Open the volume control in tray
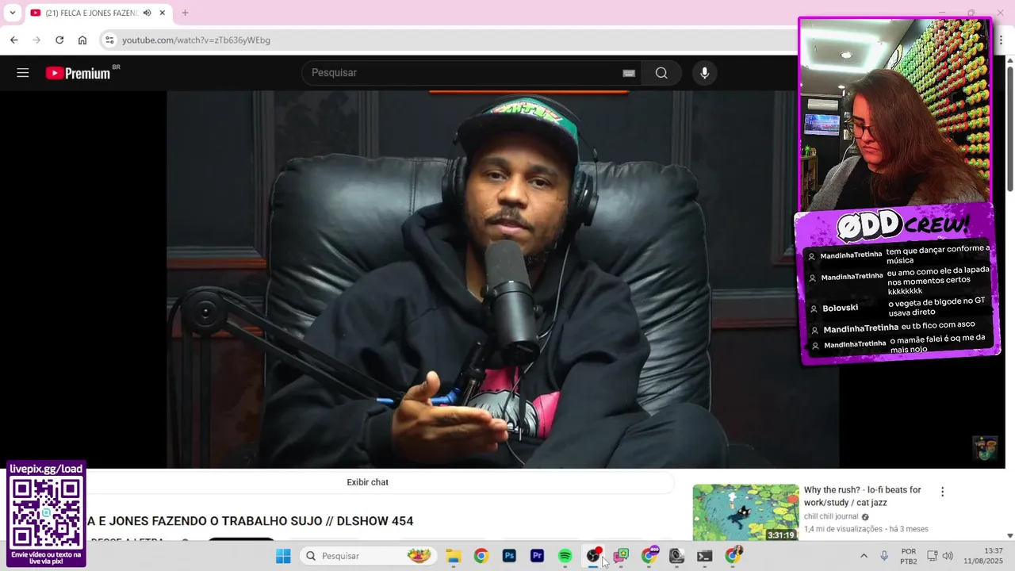The width and height of the screenshot is (1015, 571). pos(948,556)
